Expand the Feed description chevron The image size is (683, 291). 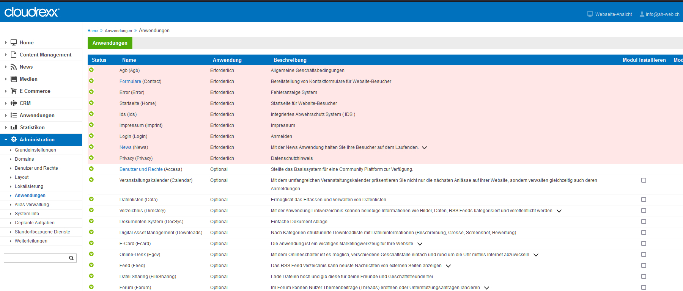click(448, 266)
